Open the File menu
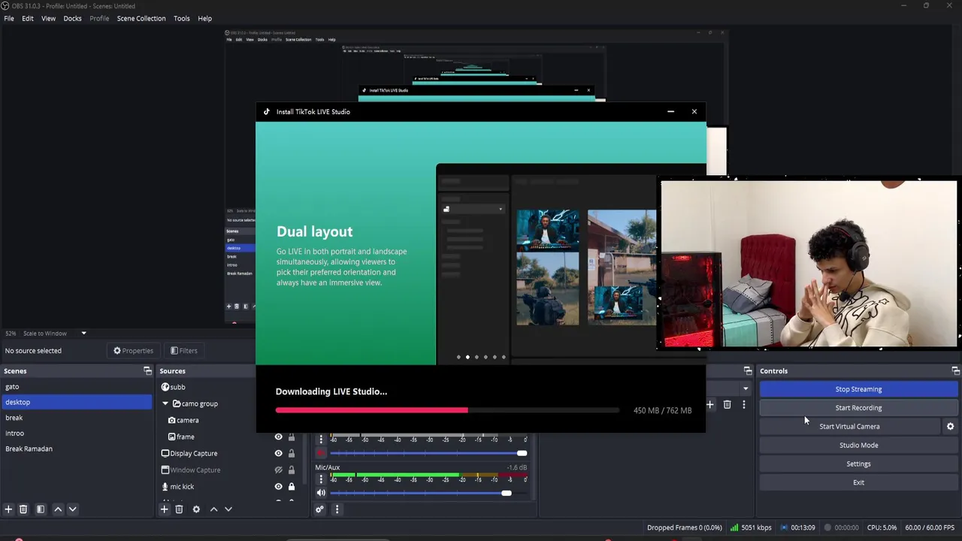 [x=9, y=18]
